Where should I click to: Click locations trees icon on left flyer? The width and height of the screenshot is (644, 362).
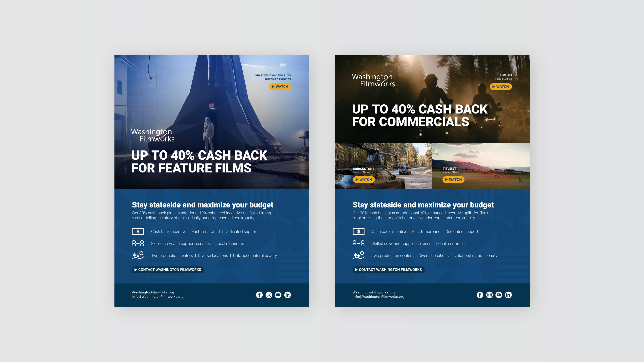[138, 256]
